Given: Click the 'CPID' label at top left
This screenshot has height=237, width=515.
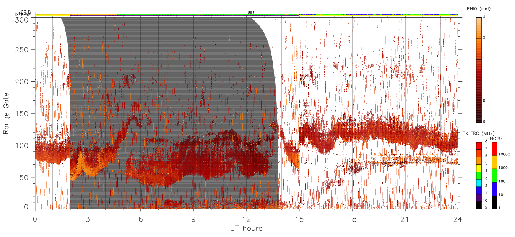Looking at the screenshot, I should 26,13.
